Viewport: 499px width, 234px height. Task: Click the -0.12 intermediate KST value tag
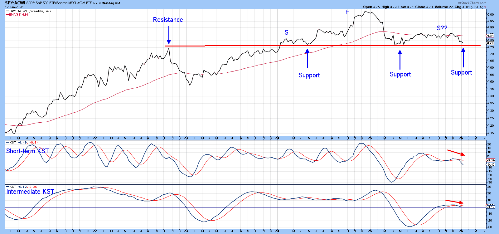[491, 207]
